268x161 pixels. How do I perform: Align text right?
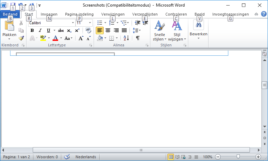coord(116,30)
